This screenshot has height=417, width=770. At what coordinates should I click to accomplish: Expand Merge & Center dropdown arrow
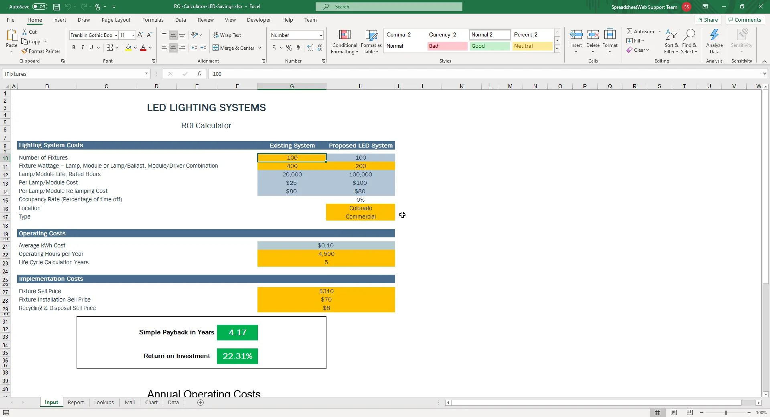tap(260, 48)
